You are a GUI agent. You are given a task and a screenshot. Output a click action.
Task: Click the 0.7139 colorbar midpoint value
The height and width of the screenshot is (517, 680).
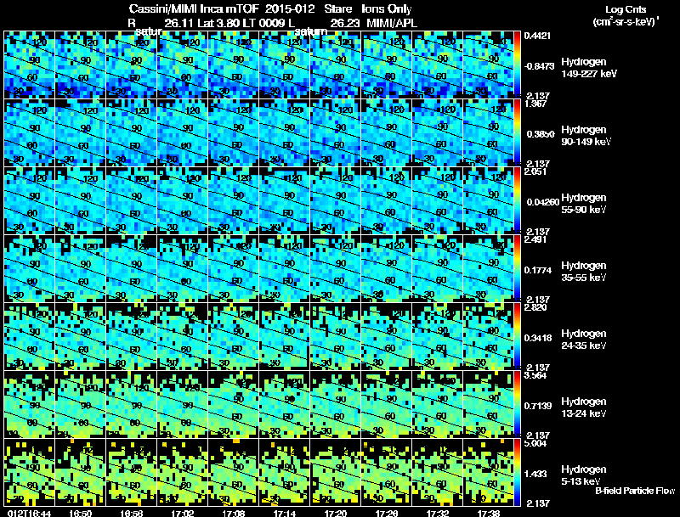(538, 406)
